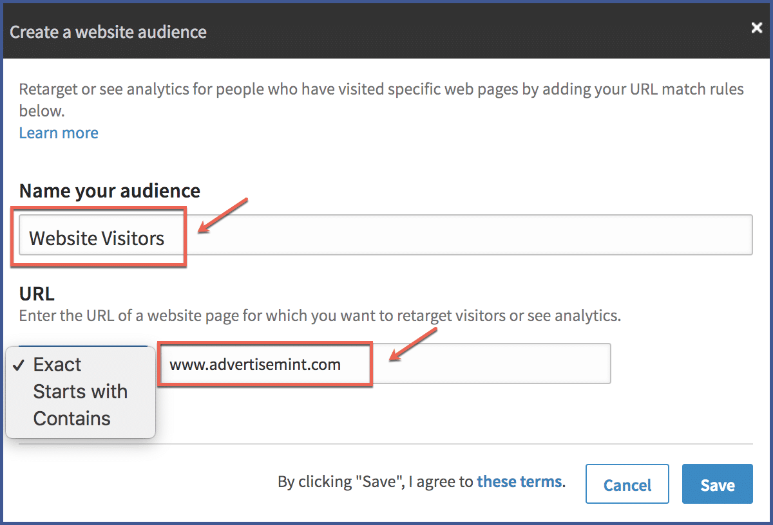Close the Create a website audience dialog
773x525 pixels.
click(757, 28)
